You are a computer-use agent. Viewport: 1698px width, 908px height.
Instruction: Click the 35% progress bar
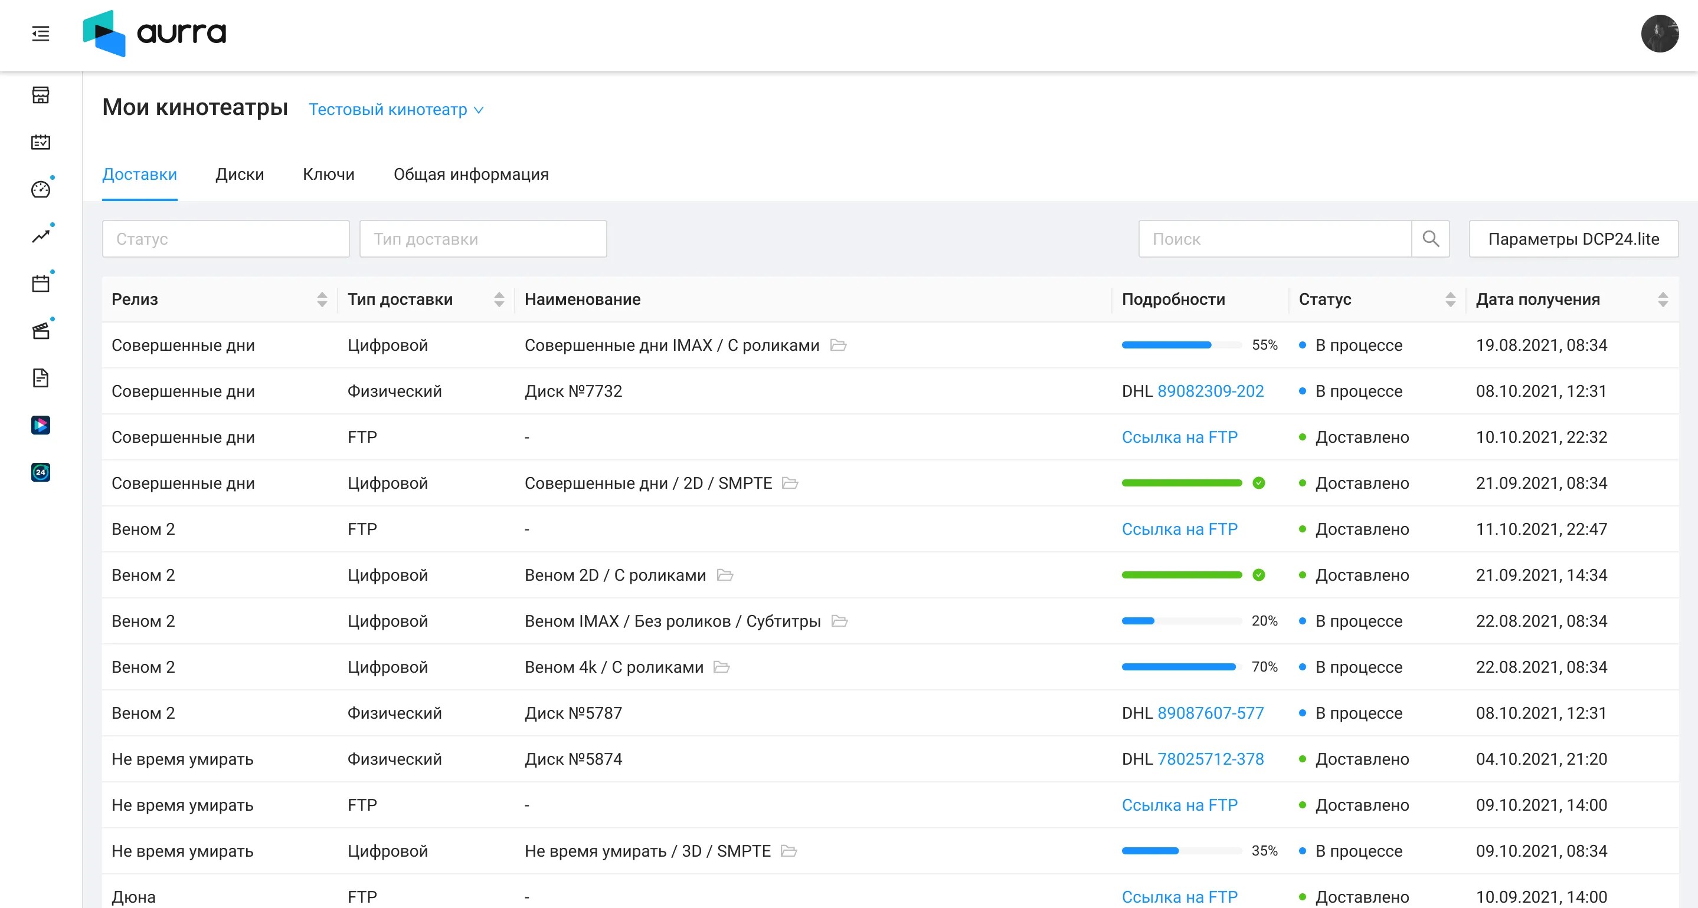[1182, 851]
